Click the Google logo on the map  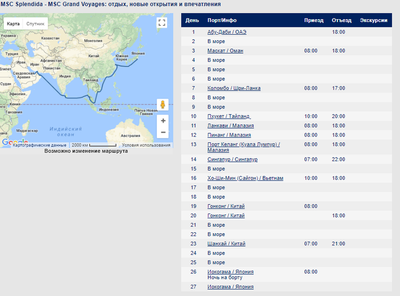(15, 143)
